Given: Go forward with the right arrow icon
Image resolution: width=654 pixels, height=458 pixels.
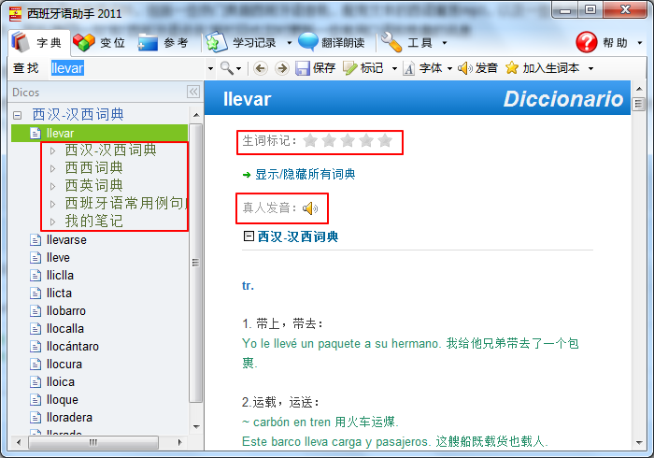Looking at the screenshot, I should [282, 68].
